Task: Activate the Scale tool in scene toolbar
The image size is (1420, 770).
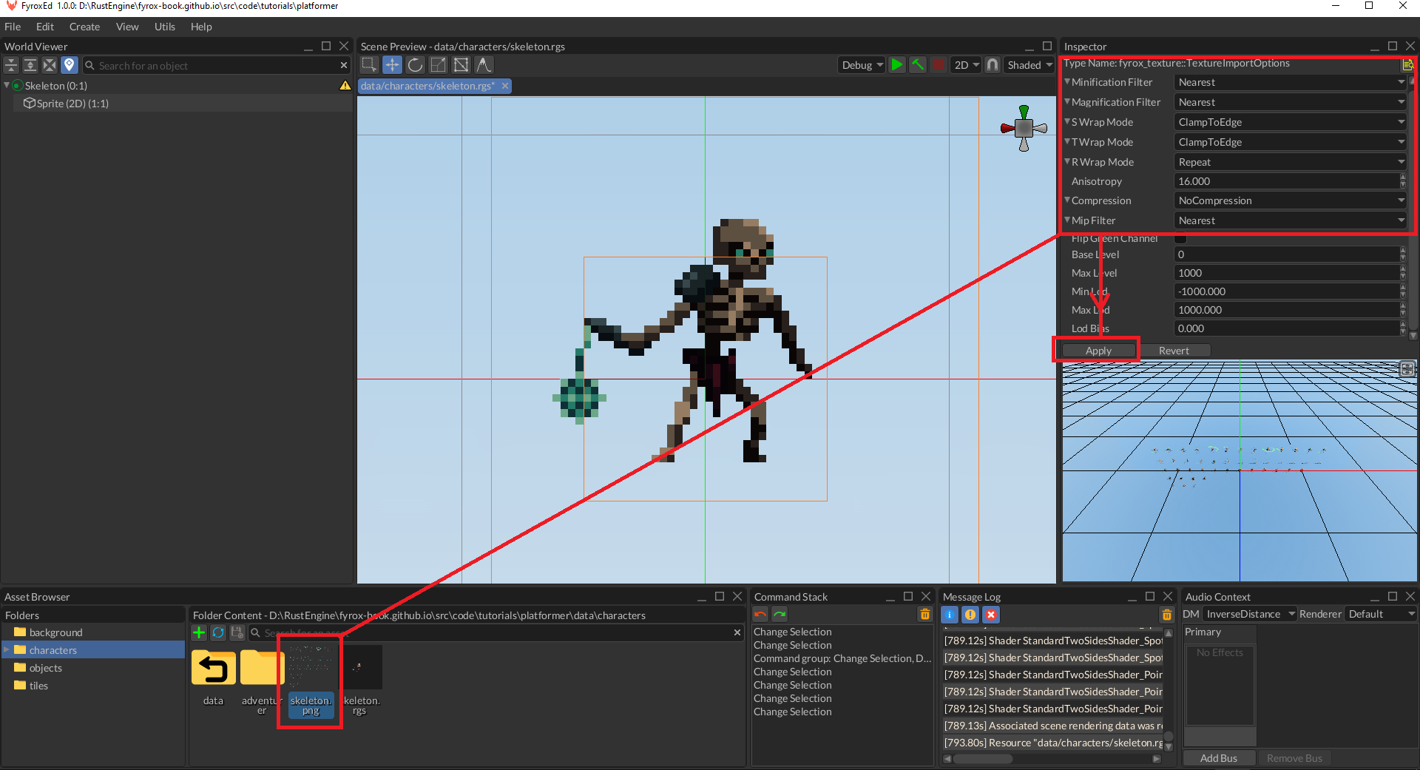Action: pyautogui.click(x=438, y=65)
